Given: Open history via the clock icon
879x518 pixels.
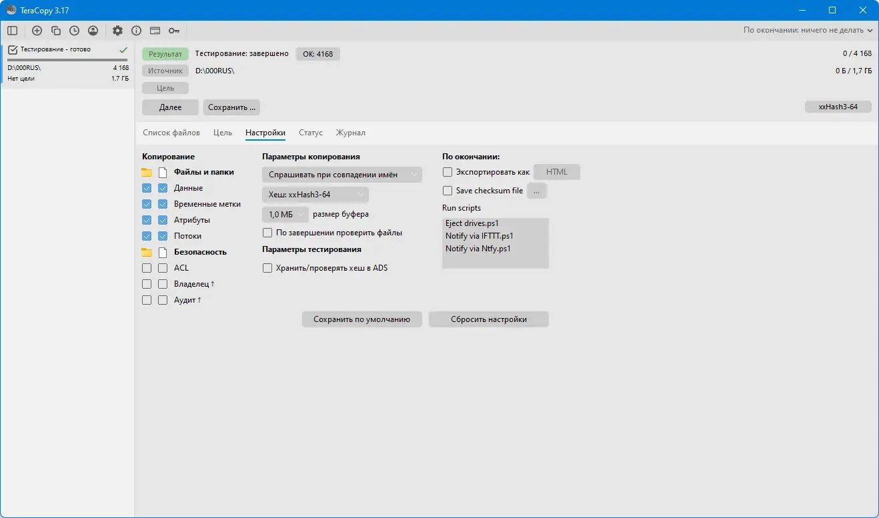Looking at the screenshot, I should point(74,30).
